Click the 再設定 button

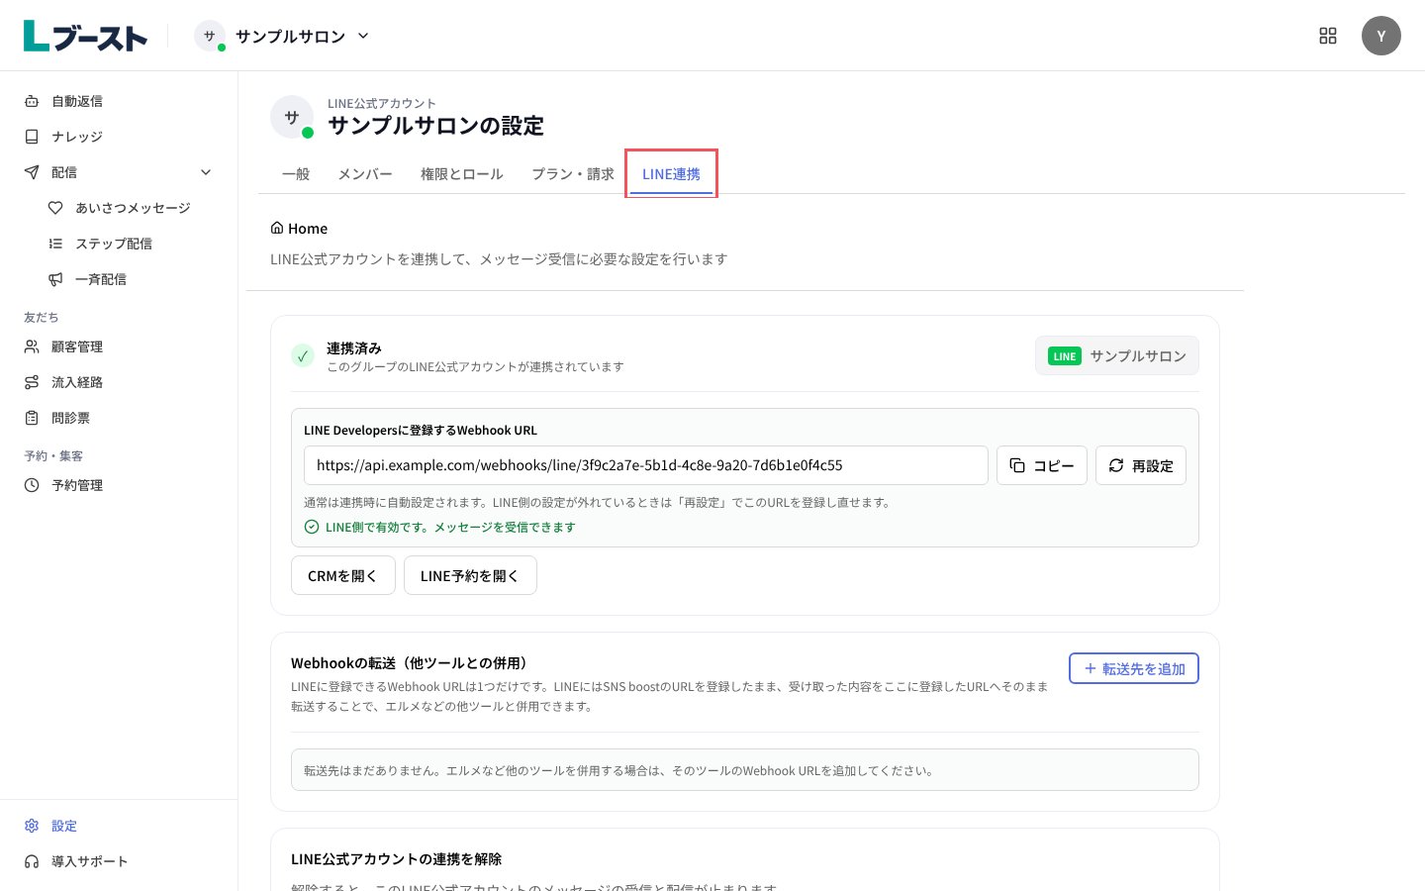1141,465
